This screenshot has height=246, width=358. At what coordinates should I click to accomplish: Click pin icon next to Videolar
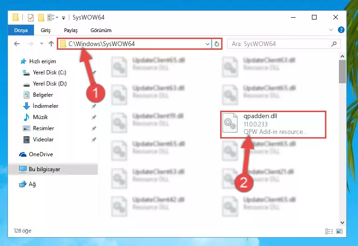94,140
